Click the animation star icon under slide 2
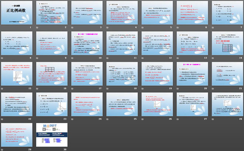Viewport: 244px width, 151px height. tap(37, 28)
